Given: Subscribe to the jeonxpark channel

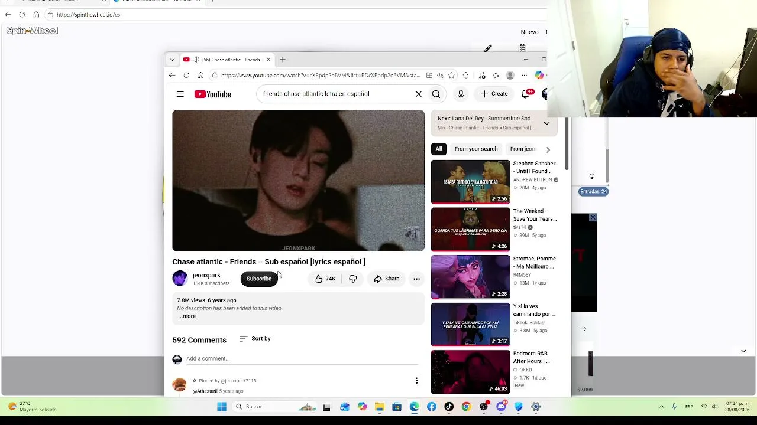Looking at the screenshot, I should (259, 279).
